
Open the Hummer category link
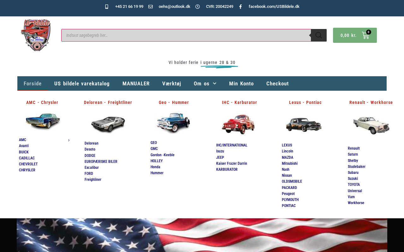pos(157,173)
